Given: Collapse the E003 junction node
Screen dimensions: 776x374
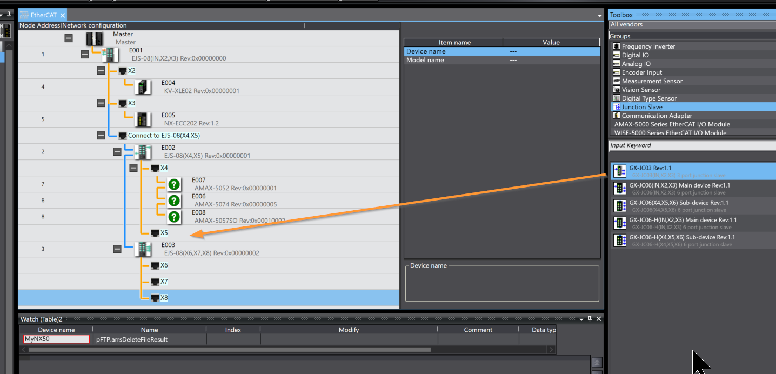Looking at the screenshot, I should (x=117, y=249).
